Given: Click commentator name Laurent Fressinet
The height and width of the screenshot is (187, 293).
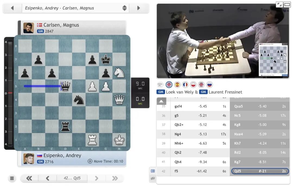Looking at the screenshot, I should point(225,92).
